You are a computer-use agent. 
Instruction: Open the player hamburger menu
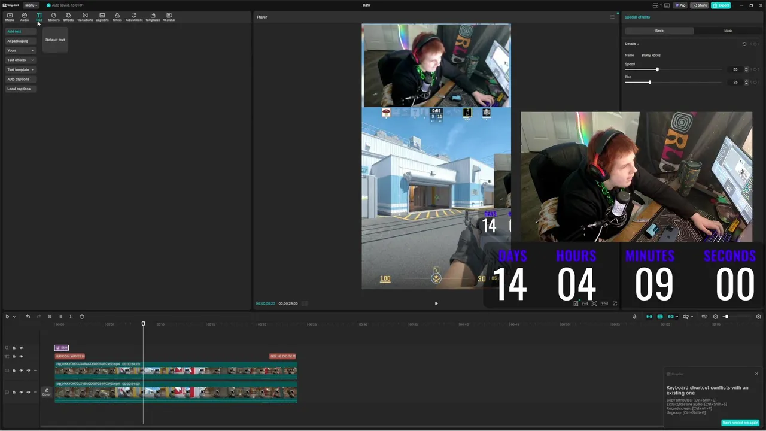click(612, 17)
